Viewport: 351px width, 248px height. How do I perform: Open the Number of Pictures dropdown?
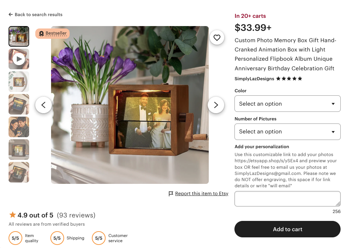(x=287, y=132)
